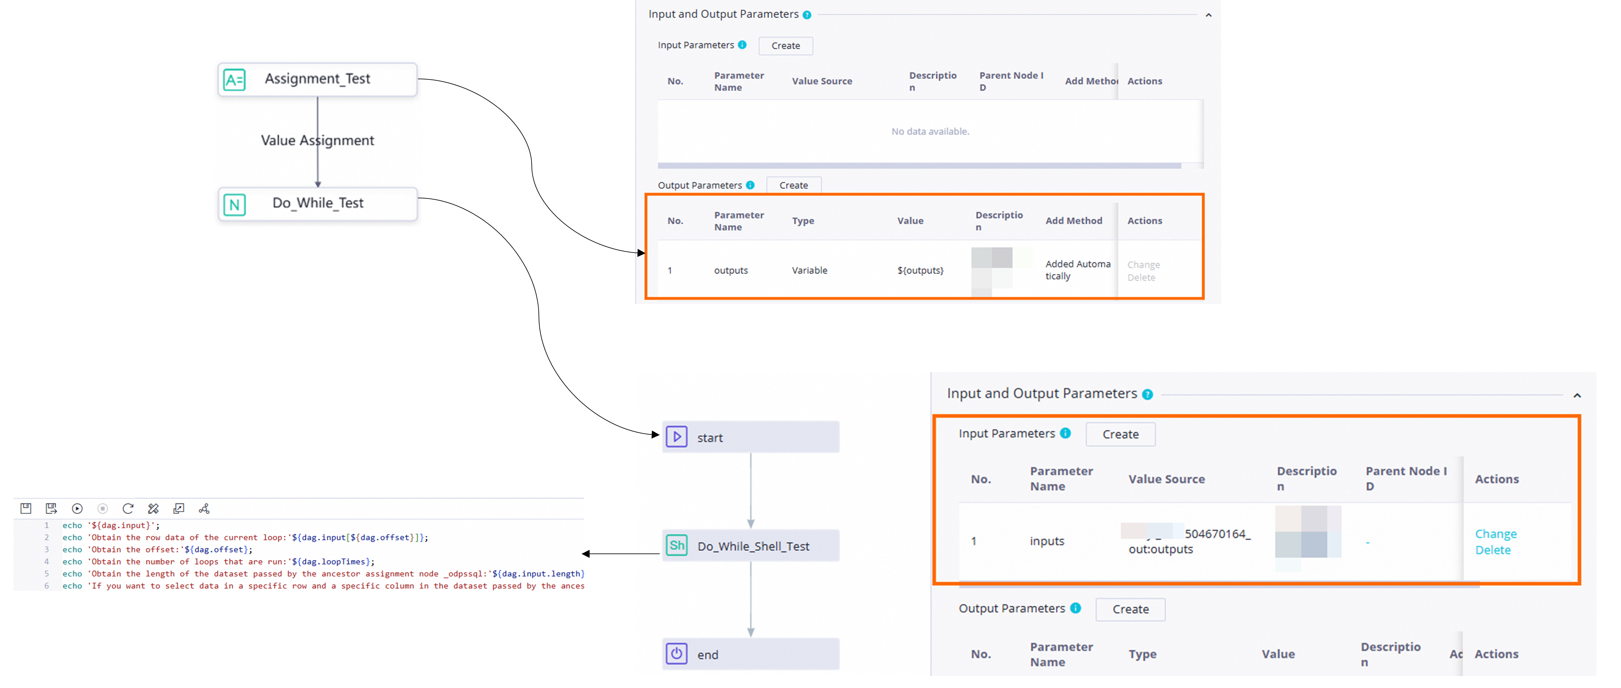Collapse the lower Input and Output Parameters section

tap(1577, 395)
